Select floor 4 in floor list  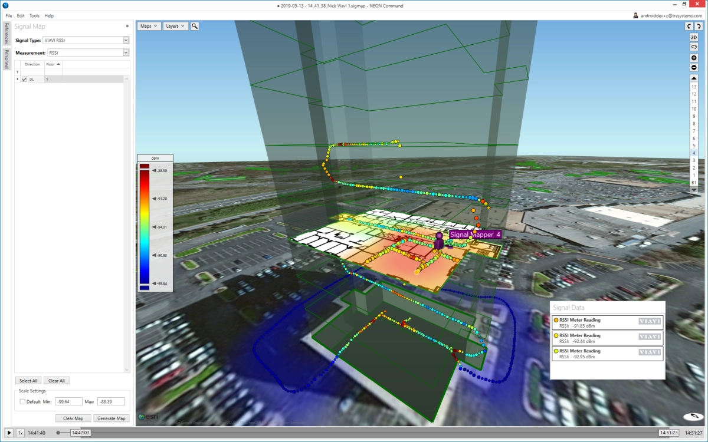click(x=694, y=153)
